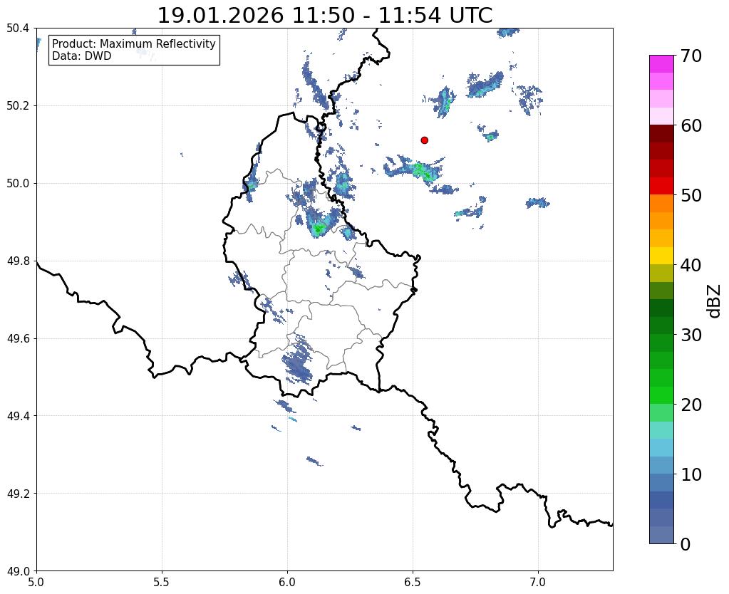Click the yellow 40 dBZ swatch
Viewport: 729px width, 594px height.
661,256
